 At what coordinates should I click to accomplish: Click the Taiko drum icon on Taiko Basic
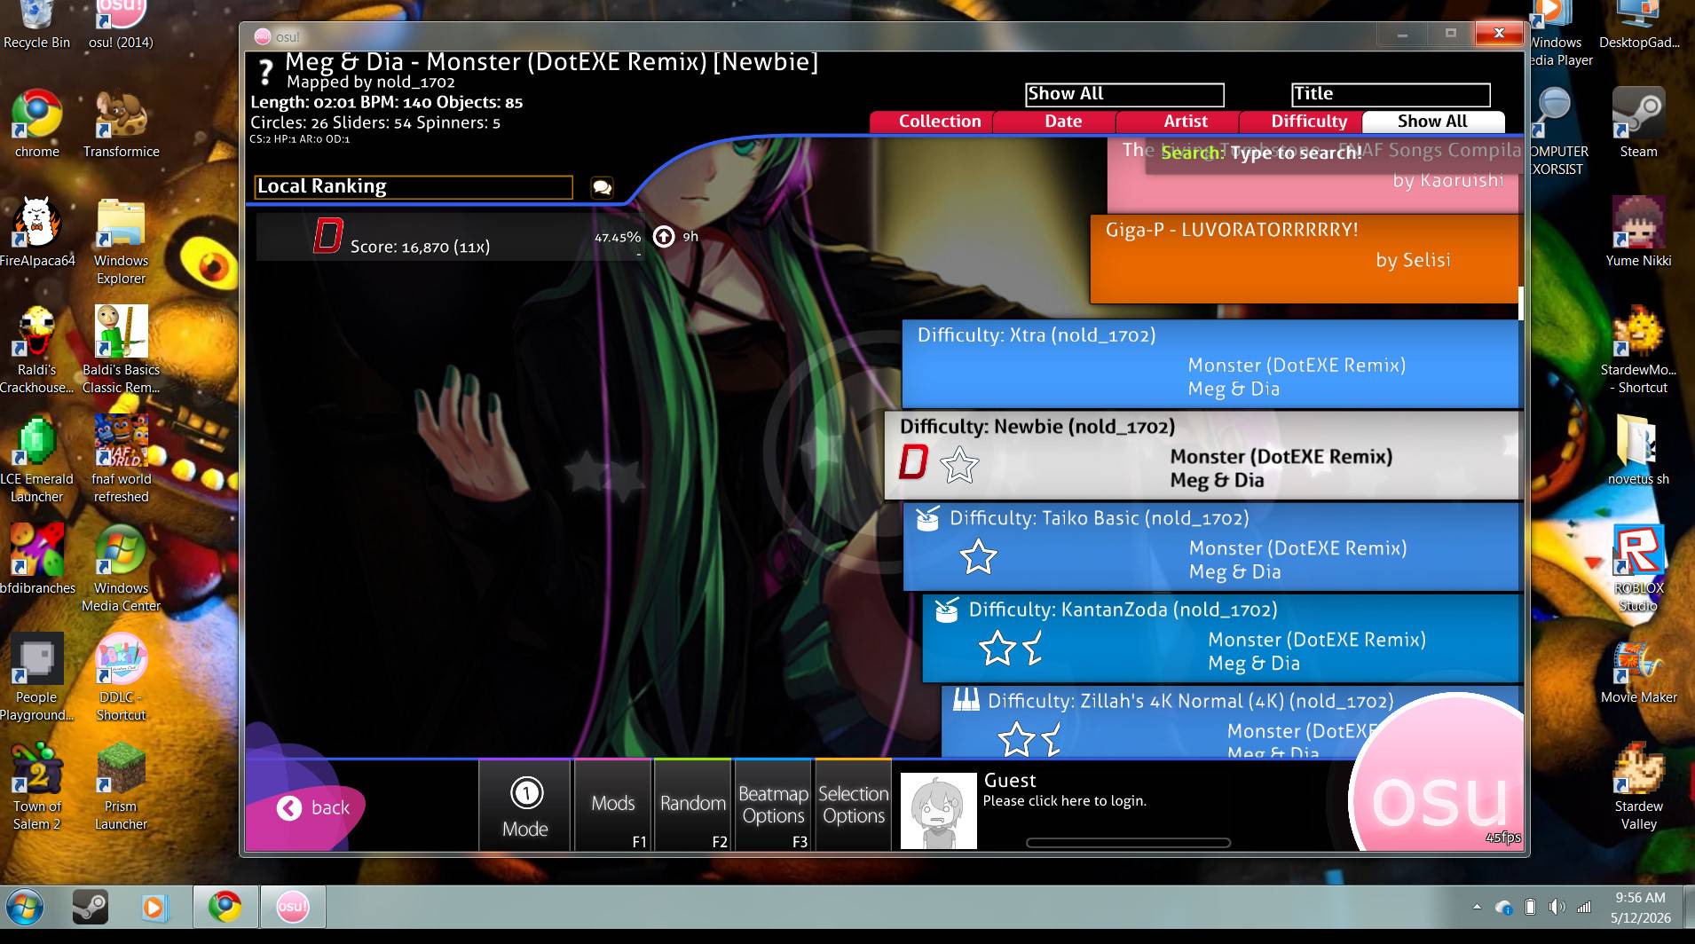click(x=927, y=518)
